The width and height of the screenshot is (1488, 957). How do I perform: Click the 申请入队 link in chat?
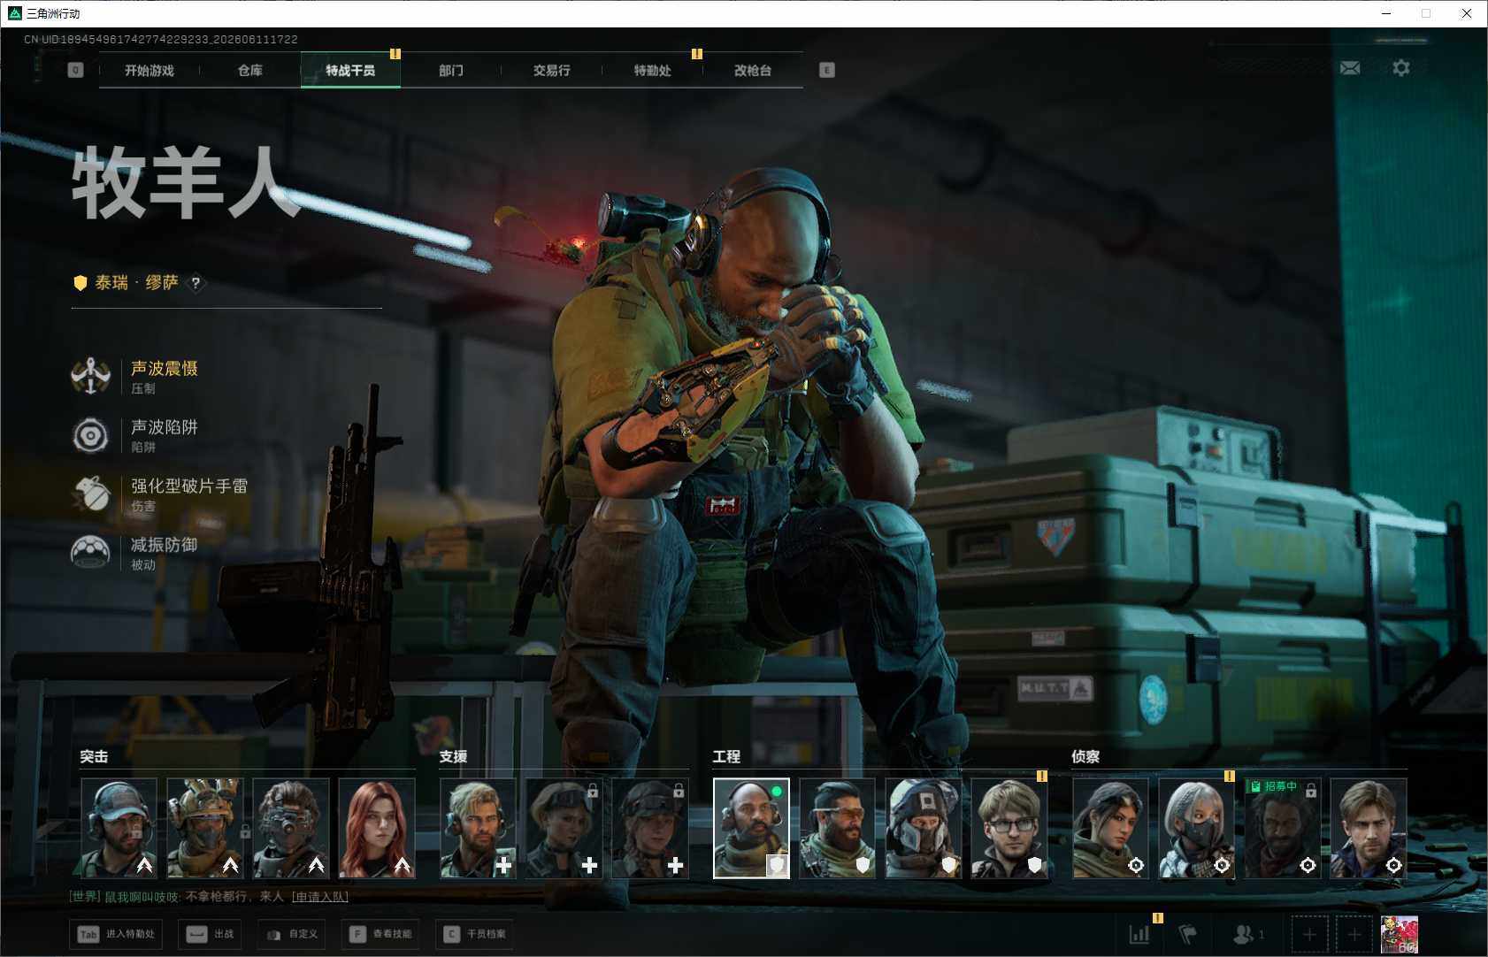pos(320,897)
